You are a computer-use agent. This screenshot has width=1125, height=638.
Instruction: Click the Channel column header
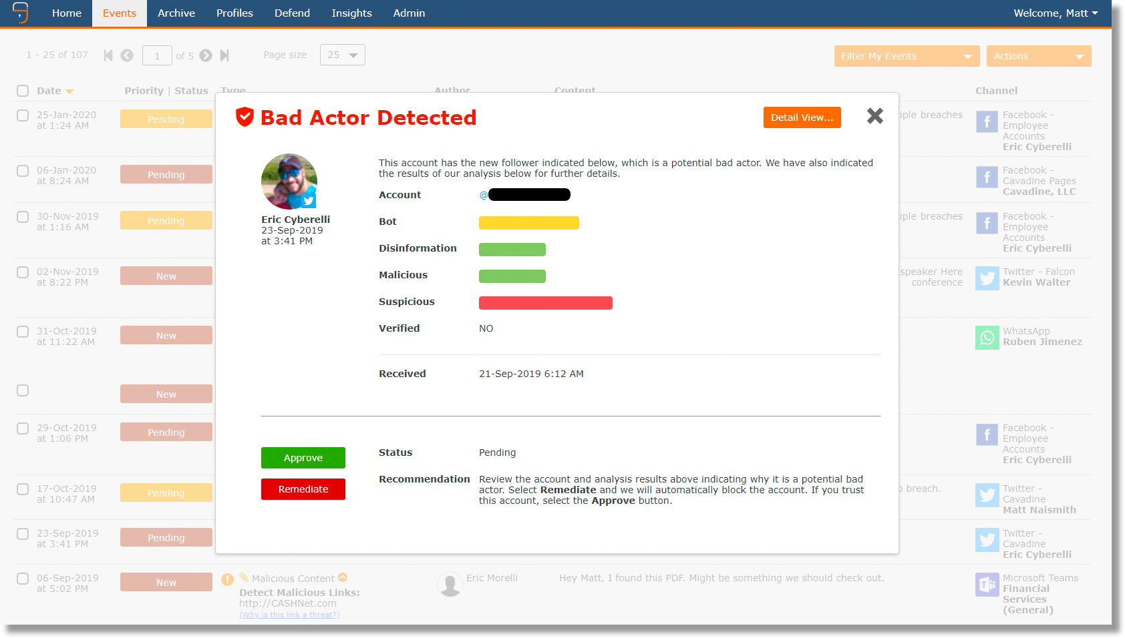[996, 91]
